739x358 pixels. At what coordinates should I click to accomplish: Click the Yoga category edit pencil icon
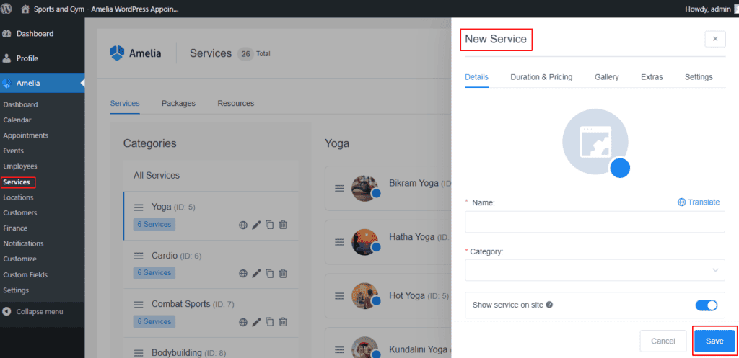[256, 225]
